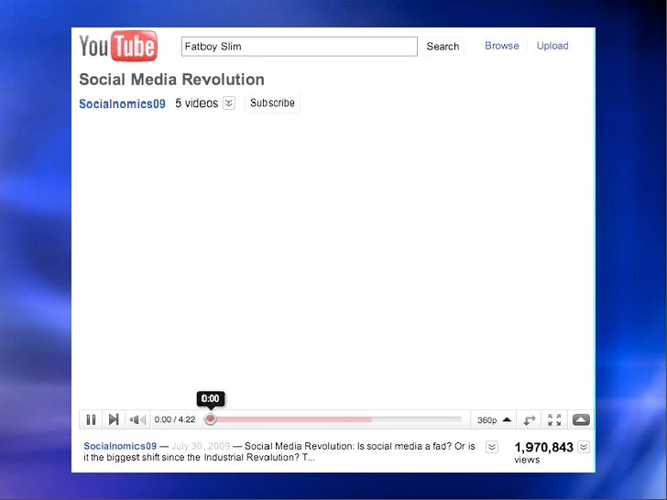Click the pop-up panel arrow icon
This screenshot has height=500, width=667.
point(581,420)
